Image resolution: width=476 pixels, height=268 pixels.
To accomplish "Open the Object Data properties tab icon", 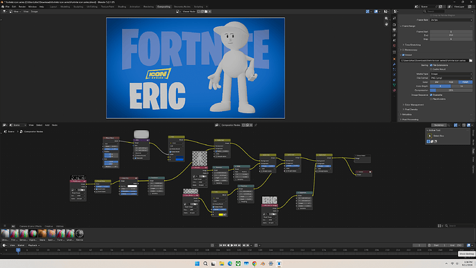I will pos(395,85).
